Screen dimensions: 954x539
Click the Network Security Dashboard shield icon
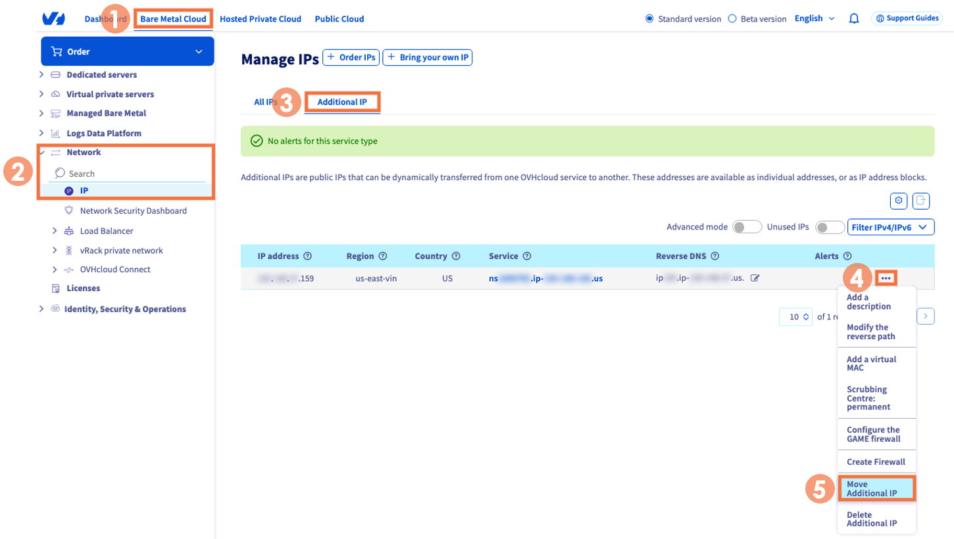69,211
